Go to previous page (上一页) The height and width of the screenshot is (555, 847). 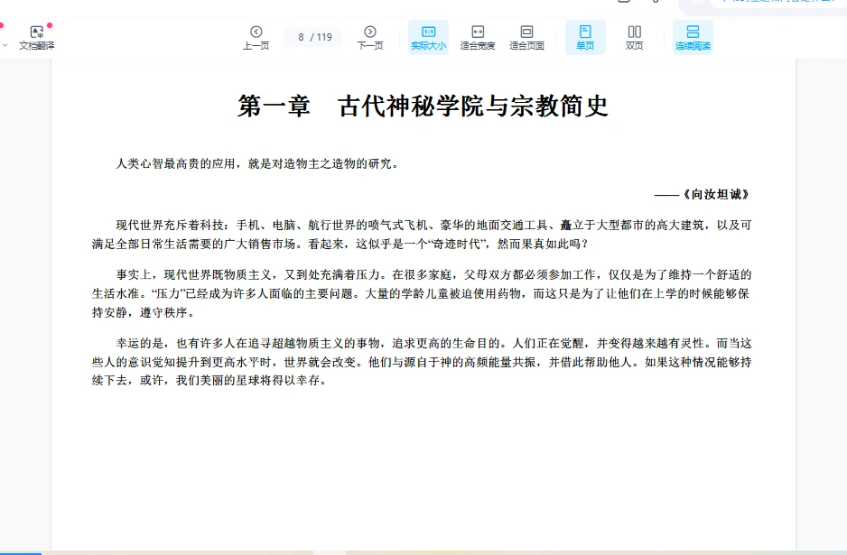click(256, 37)
